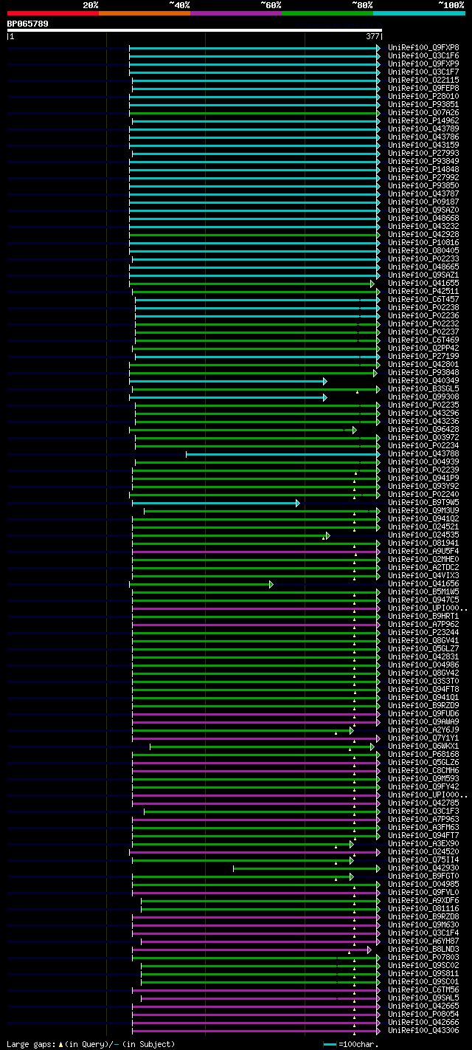Click the arrowhead ending the O24535 alignment
Screen dimensions: 472x1050
pyautogui.click(x=327, y=535)
